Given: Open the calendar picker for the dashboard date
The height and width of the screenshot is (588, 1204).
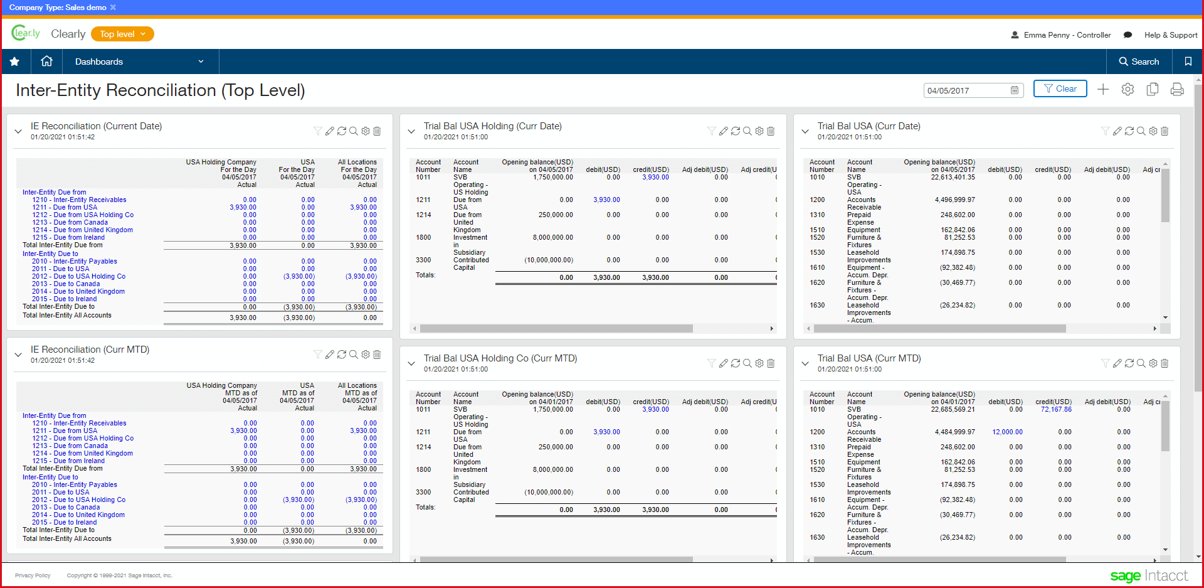Looking at the screenshot, I should 1015,90.
